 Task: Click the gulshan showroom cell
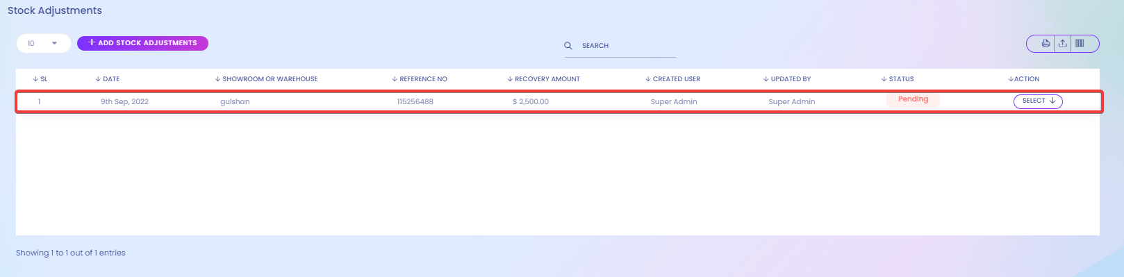235,101
